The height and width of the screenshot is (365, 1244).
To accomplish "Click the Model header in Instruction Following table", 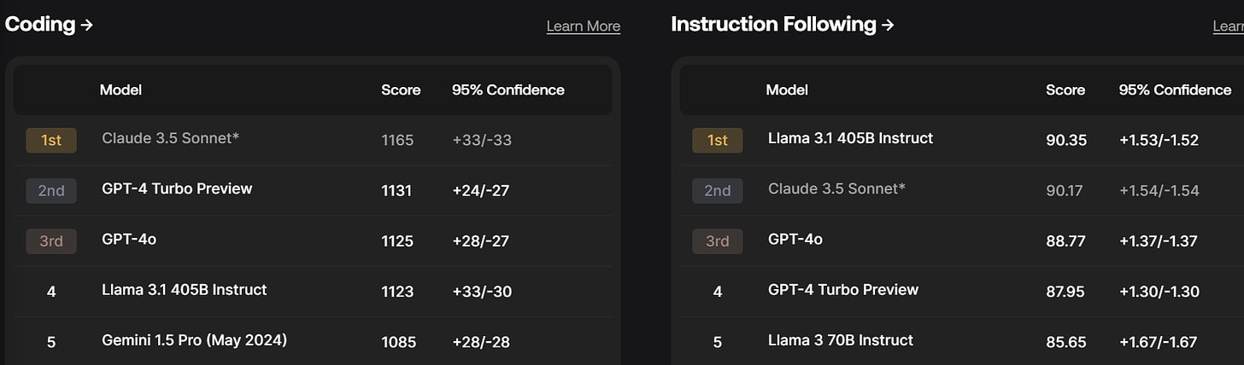I will coord(786,90).
